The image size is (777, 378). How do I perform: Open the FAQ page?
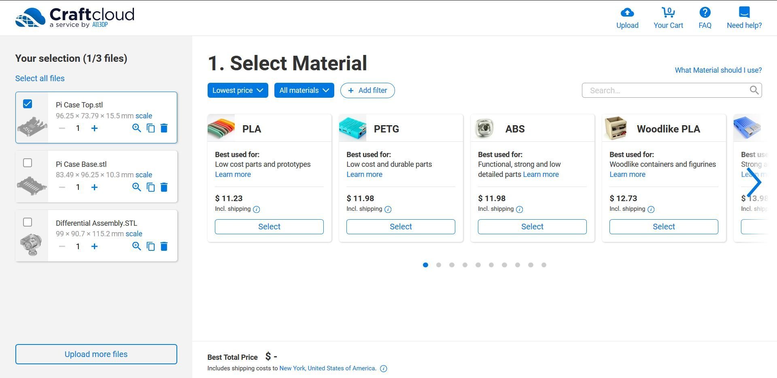pos(705,12)
